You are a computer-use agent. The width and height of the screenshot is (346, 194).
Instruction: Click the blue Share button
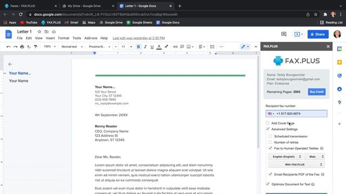pos(318,34)
